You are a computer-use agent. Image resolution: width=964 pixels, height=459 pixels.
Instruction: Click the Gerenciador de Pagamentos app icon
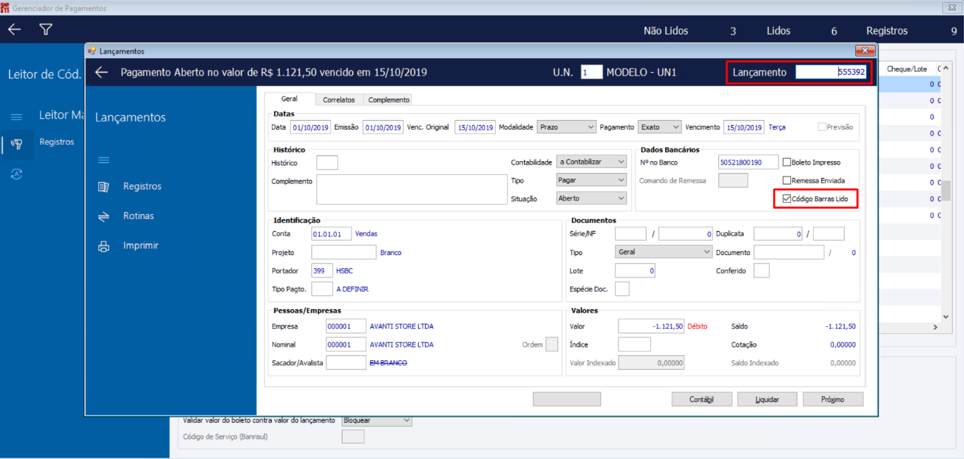(x=6, y=8)
